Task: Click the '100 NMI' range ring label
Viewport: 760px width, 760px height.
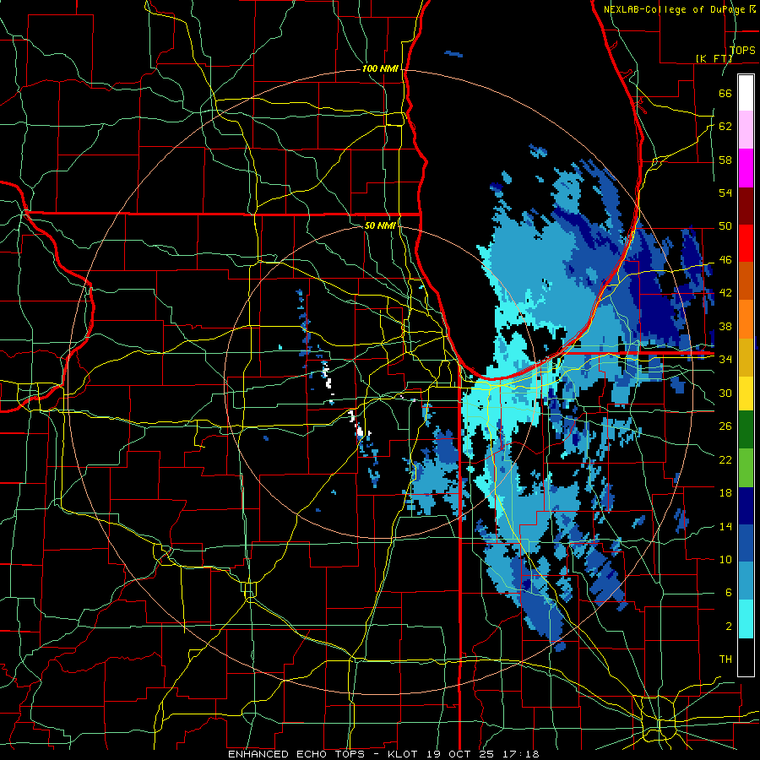Action: point(380,69)
